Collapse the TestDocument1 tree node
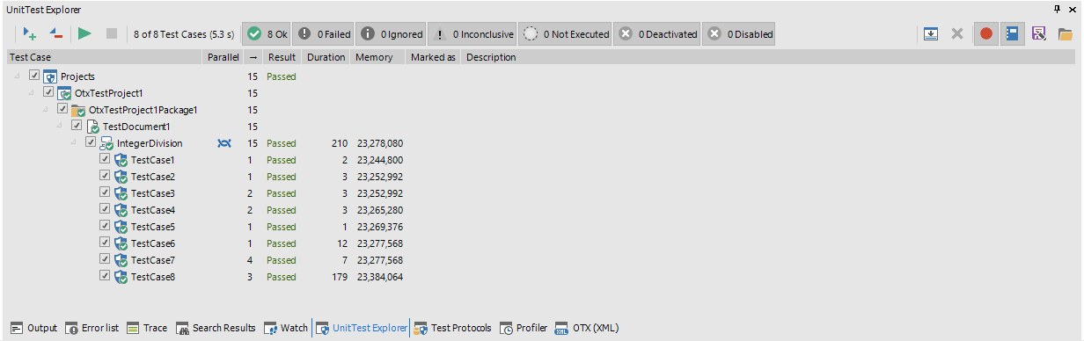 click(59, 126)
